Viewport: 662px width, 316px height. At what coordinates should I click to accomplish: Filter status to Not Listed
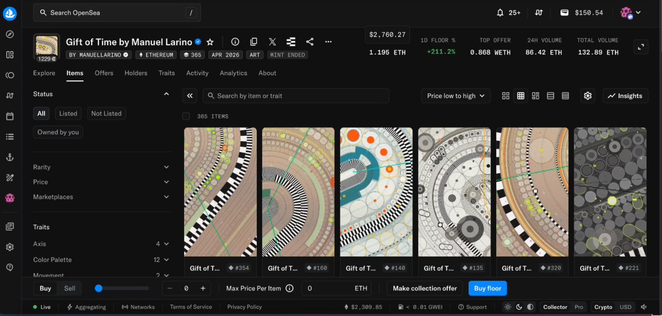pyautogui.click(x=107, y=114)
